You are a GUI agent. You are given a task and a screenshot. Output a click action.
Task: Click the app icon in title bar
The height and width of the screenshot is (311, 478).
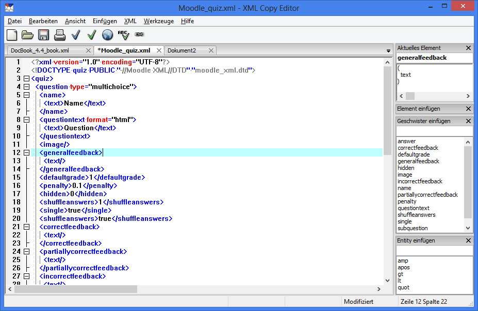[9, 8]
